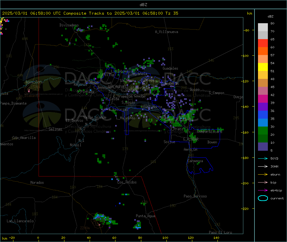Image resolution: width=287 pixels, height=242 pixels.
Task: Click the Soitue map label
Action: [x=169, y=142]
